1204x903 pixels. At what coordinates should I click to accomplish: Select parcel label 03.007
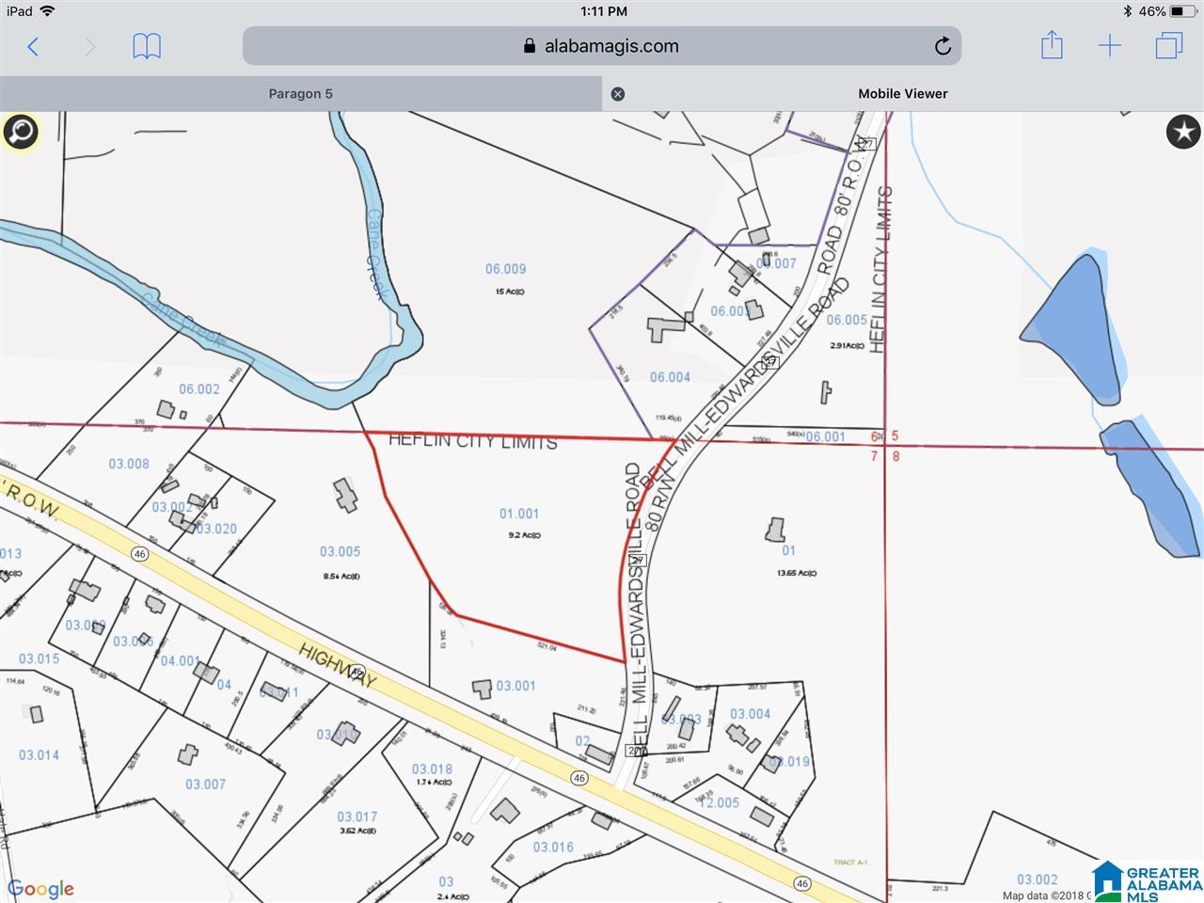tap(205, 784)
